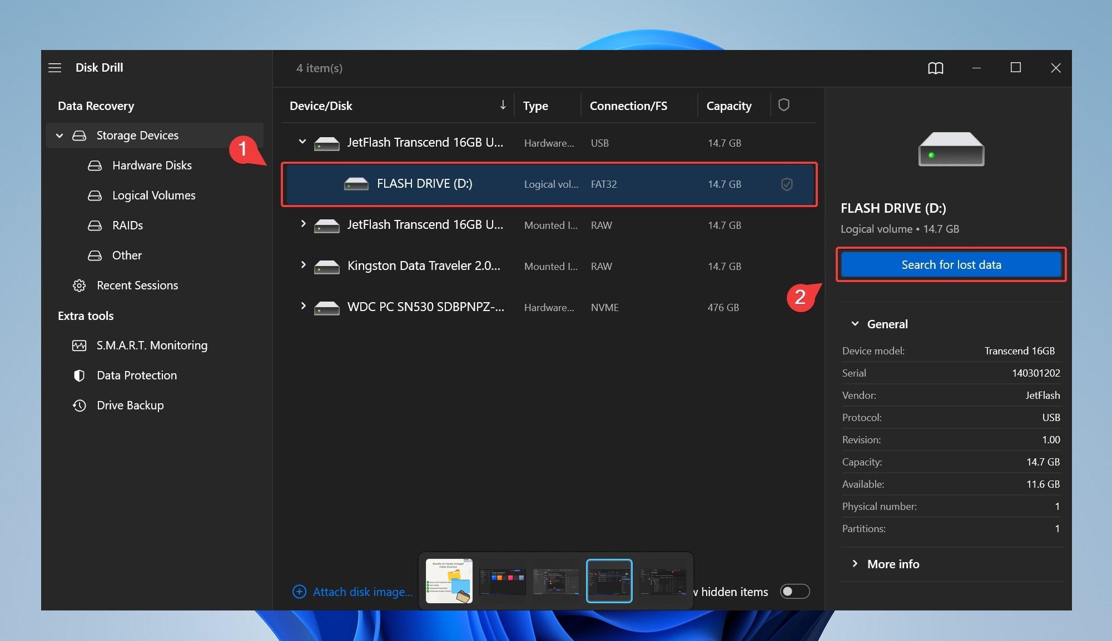Click the book/documentation icon in the toolbar
Image resolution: width=1112 pixels, height=641 pixels.
(934, 68)
